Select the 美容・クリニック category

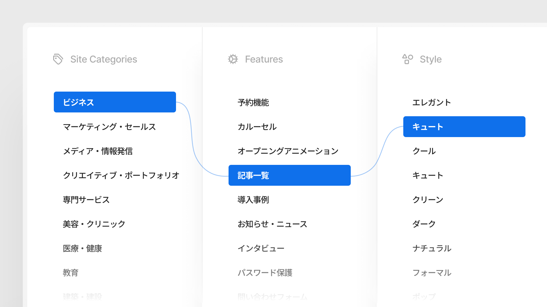pyautogui.click(x=94, y=224)
